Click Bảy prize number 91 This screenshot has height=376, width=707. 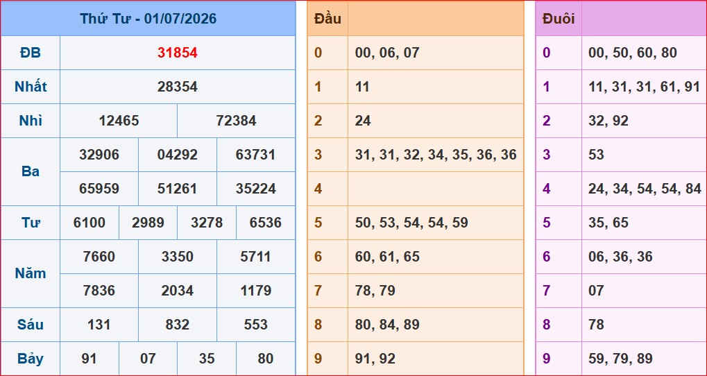[90, 359]
